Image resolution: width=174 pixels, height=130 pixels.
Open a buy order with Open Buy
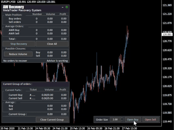[x=133, y=119]
